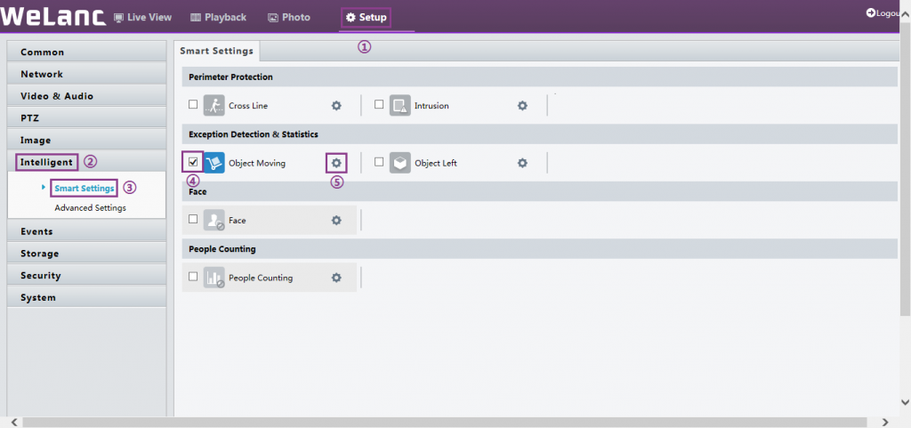Enable the Object Left checkbox
The image size is (911, 428).
pos(379,162)
